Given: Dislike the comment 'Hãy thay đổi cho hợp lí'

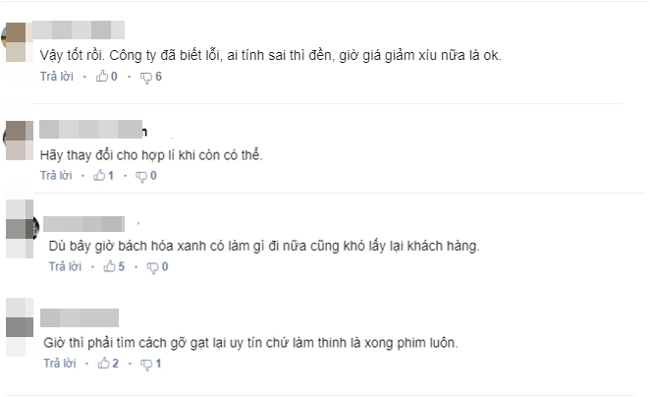Looking at the screenshot, I should [x=141, y=176].
